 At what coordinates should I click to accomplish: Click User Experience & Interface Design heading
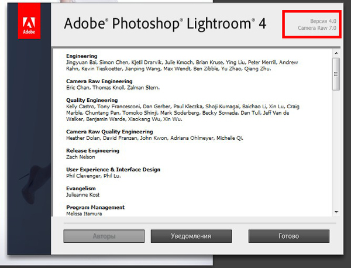[113, 170]
